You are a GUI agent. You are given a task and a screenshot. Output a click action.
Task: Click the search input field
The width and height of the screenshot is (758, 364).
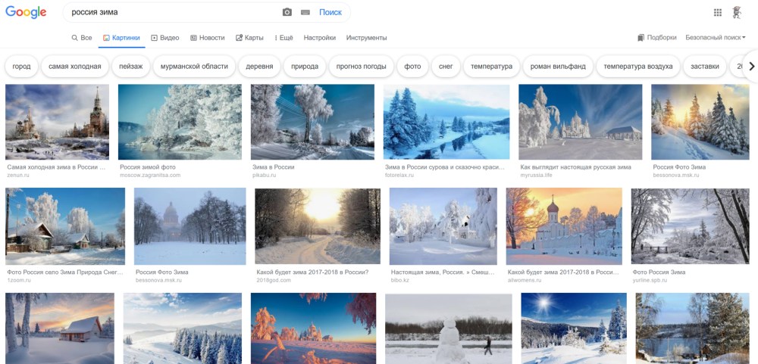click(x=171, y=12)
